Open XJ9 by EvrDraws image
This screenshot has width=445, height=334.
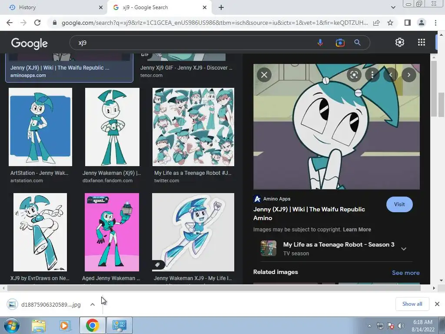pyautogui.click(x=40, y=232)
